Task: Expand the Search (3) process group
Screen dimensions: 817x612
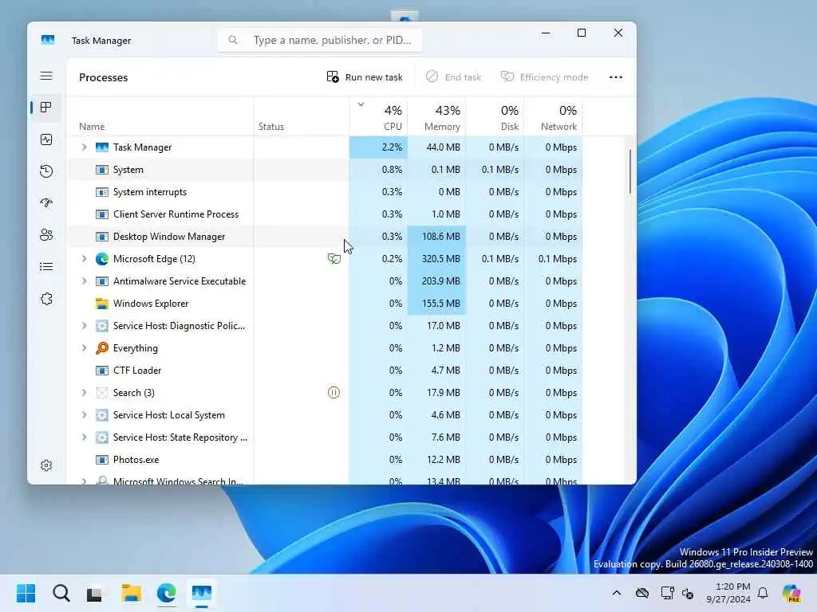Action: pos(84,392)
